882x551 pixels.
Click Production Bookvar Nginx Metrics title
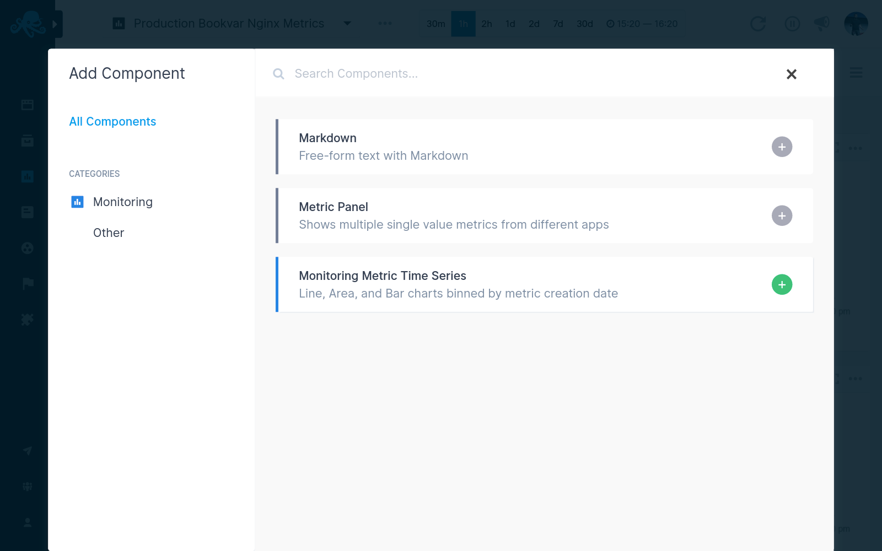tap(229, 23)
